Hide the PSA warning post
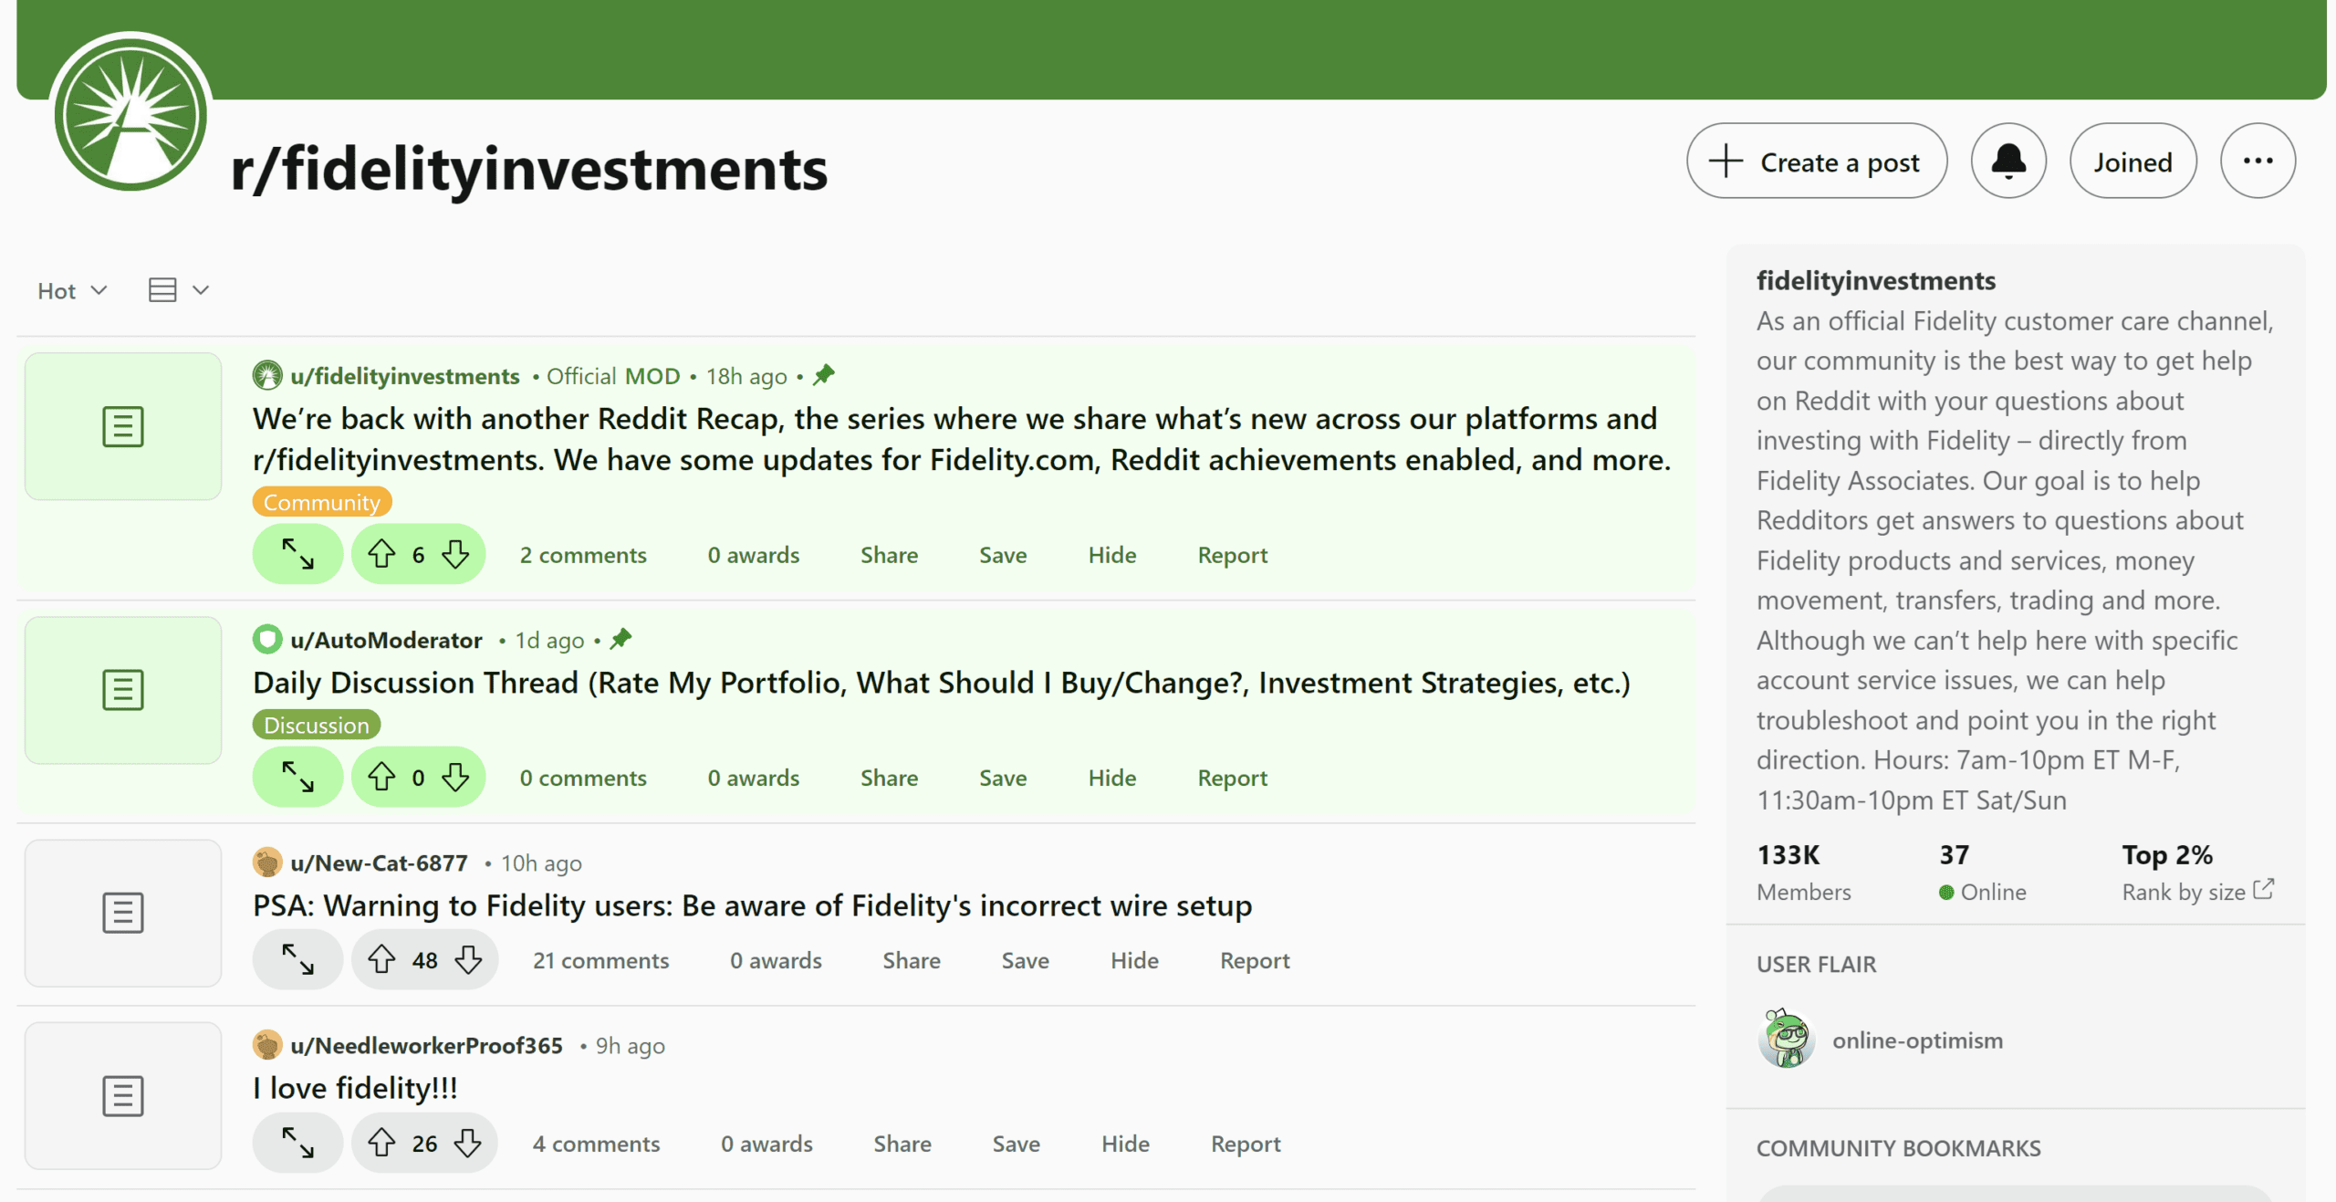Viewport: 2336px width, 1202px height. coord(1132,960)
